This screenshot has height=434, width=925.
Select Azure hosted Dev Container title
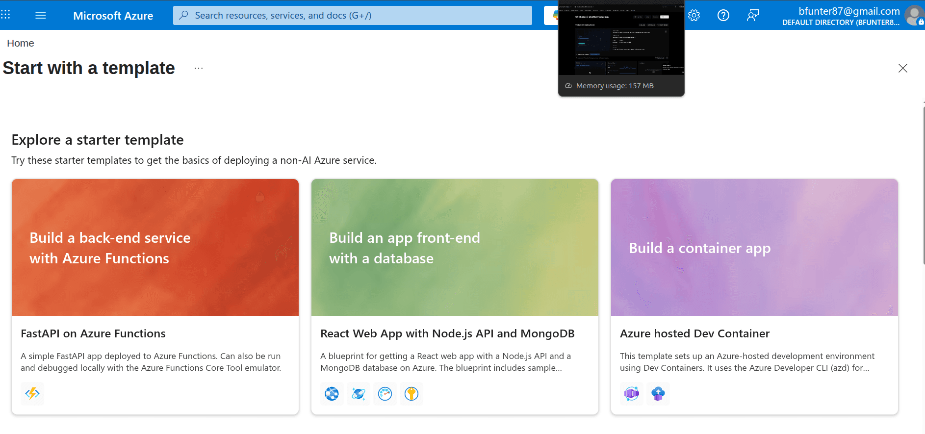[x=694, y=333]
